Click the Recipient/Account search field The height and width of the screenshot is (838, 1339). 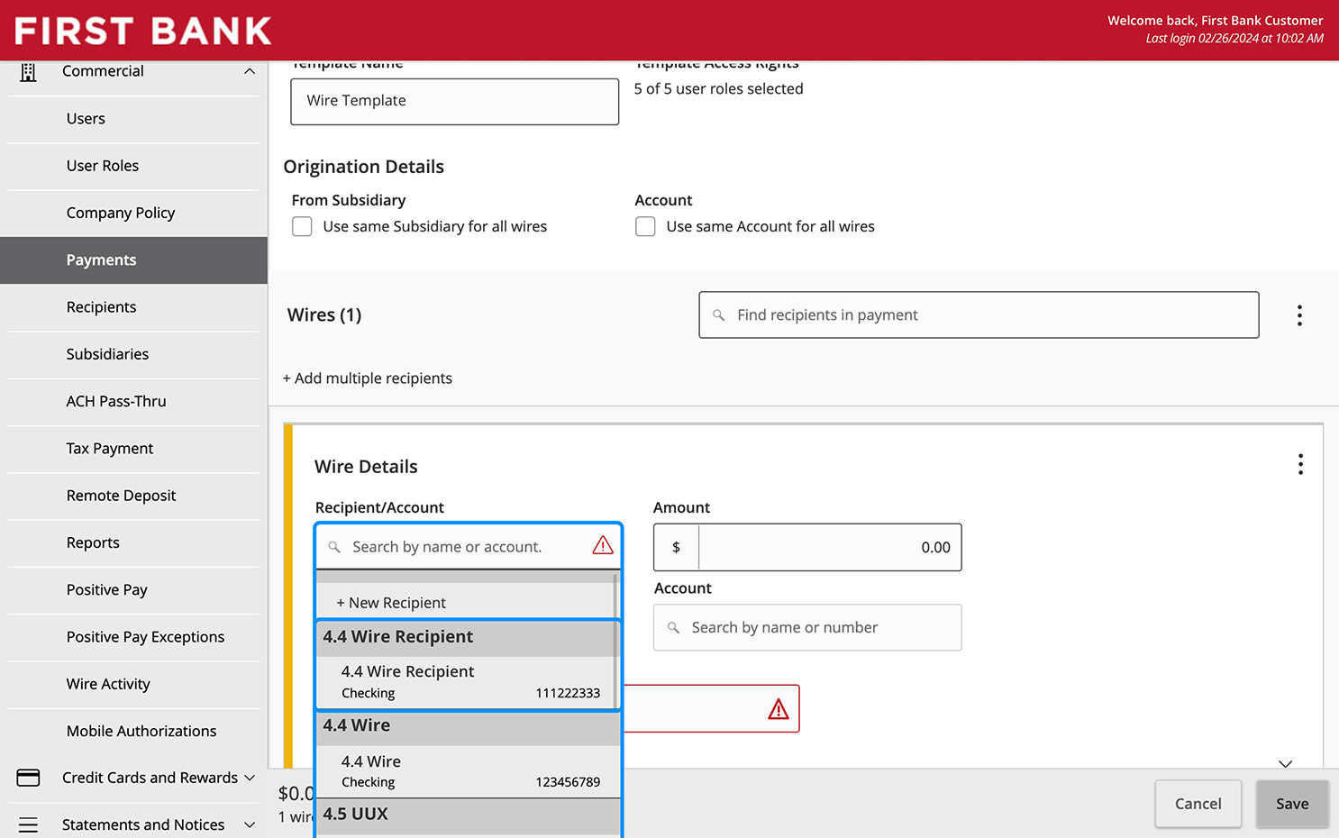point(469,547)
